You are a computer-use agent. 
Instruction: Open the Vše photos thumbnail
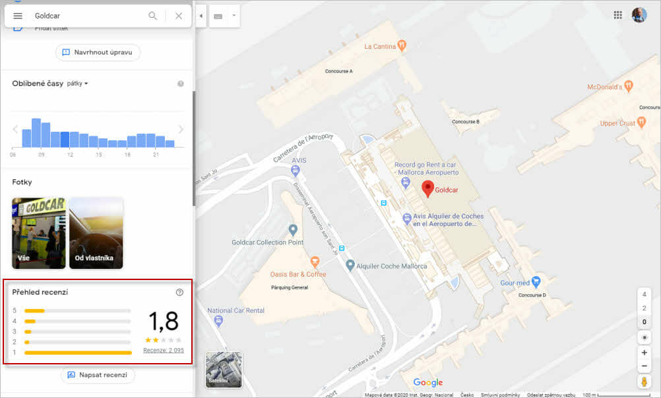39,233
